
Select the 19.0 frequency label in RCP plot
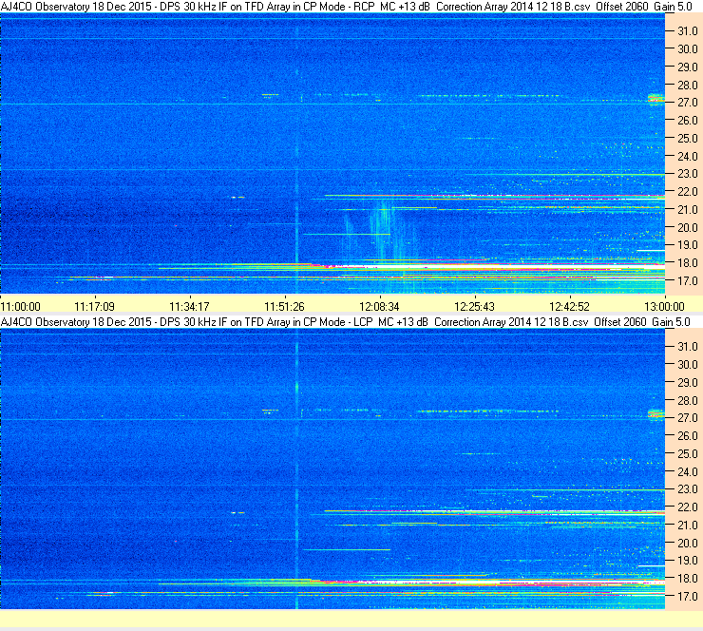click(x=687, y=245)
